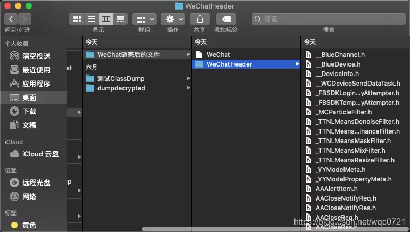Click the add tags toolbar button
The width and height of the screenshot is (410, 232).
[x=226, y=19]
